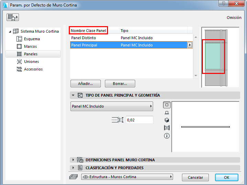Expand Definiciones Panel Muro Cortina section
Image resolution: width=247 pixels, height=185 pixels.
click(x=73, y=160)
